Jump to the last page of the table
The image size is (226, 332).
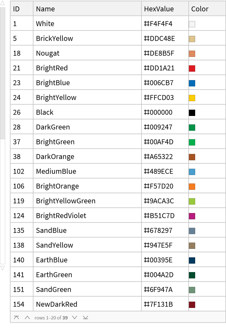click(x=85, y=318)
